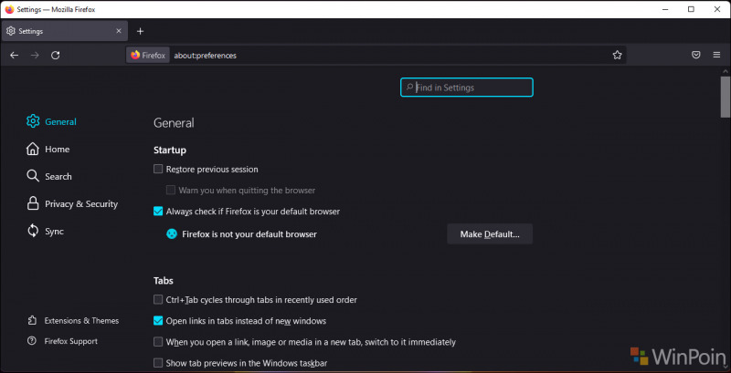
Task: Click the Home house icon in sidebar
Action: point(33,149)
